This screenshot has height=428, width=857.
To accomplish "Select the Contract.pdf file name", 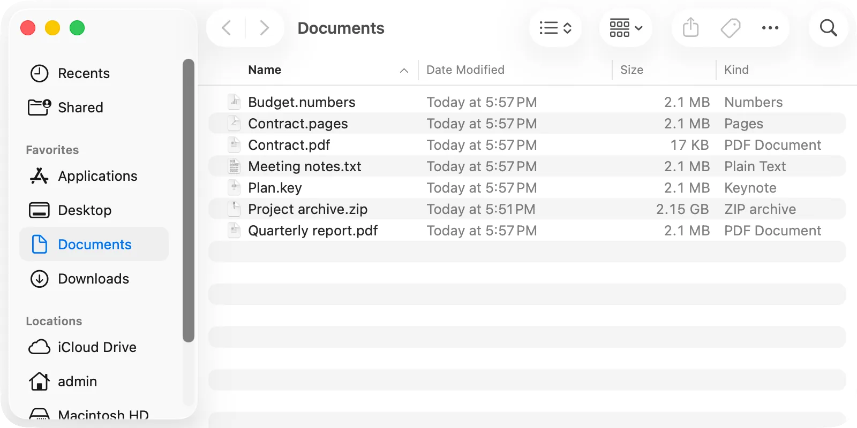I will pos(289,145).
